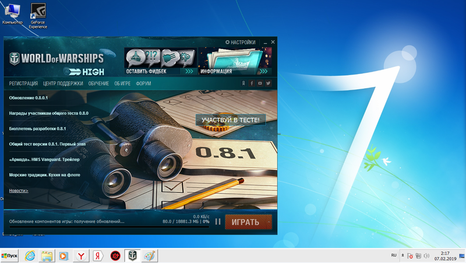Follow the Новости> link
Image resolution: width=466 pixels, height=263 pixels.
pyautogui.click(x=19, y=191)
